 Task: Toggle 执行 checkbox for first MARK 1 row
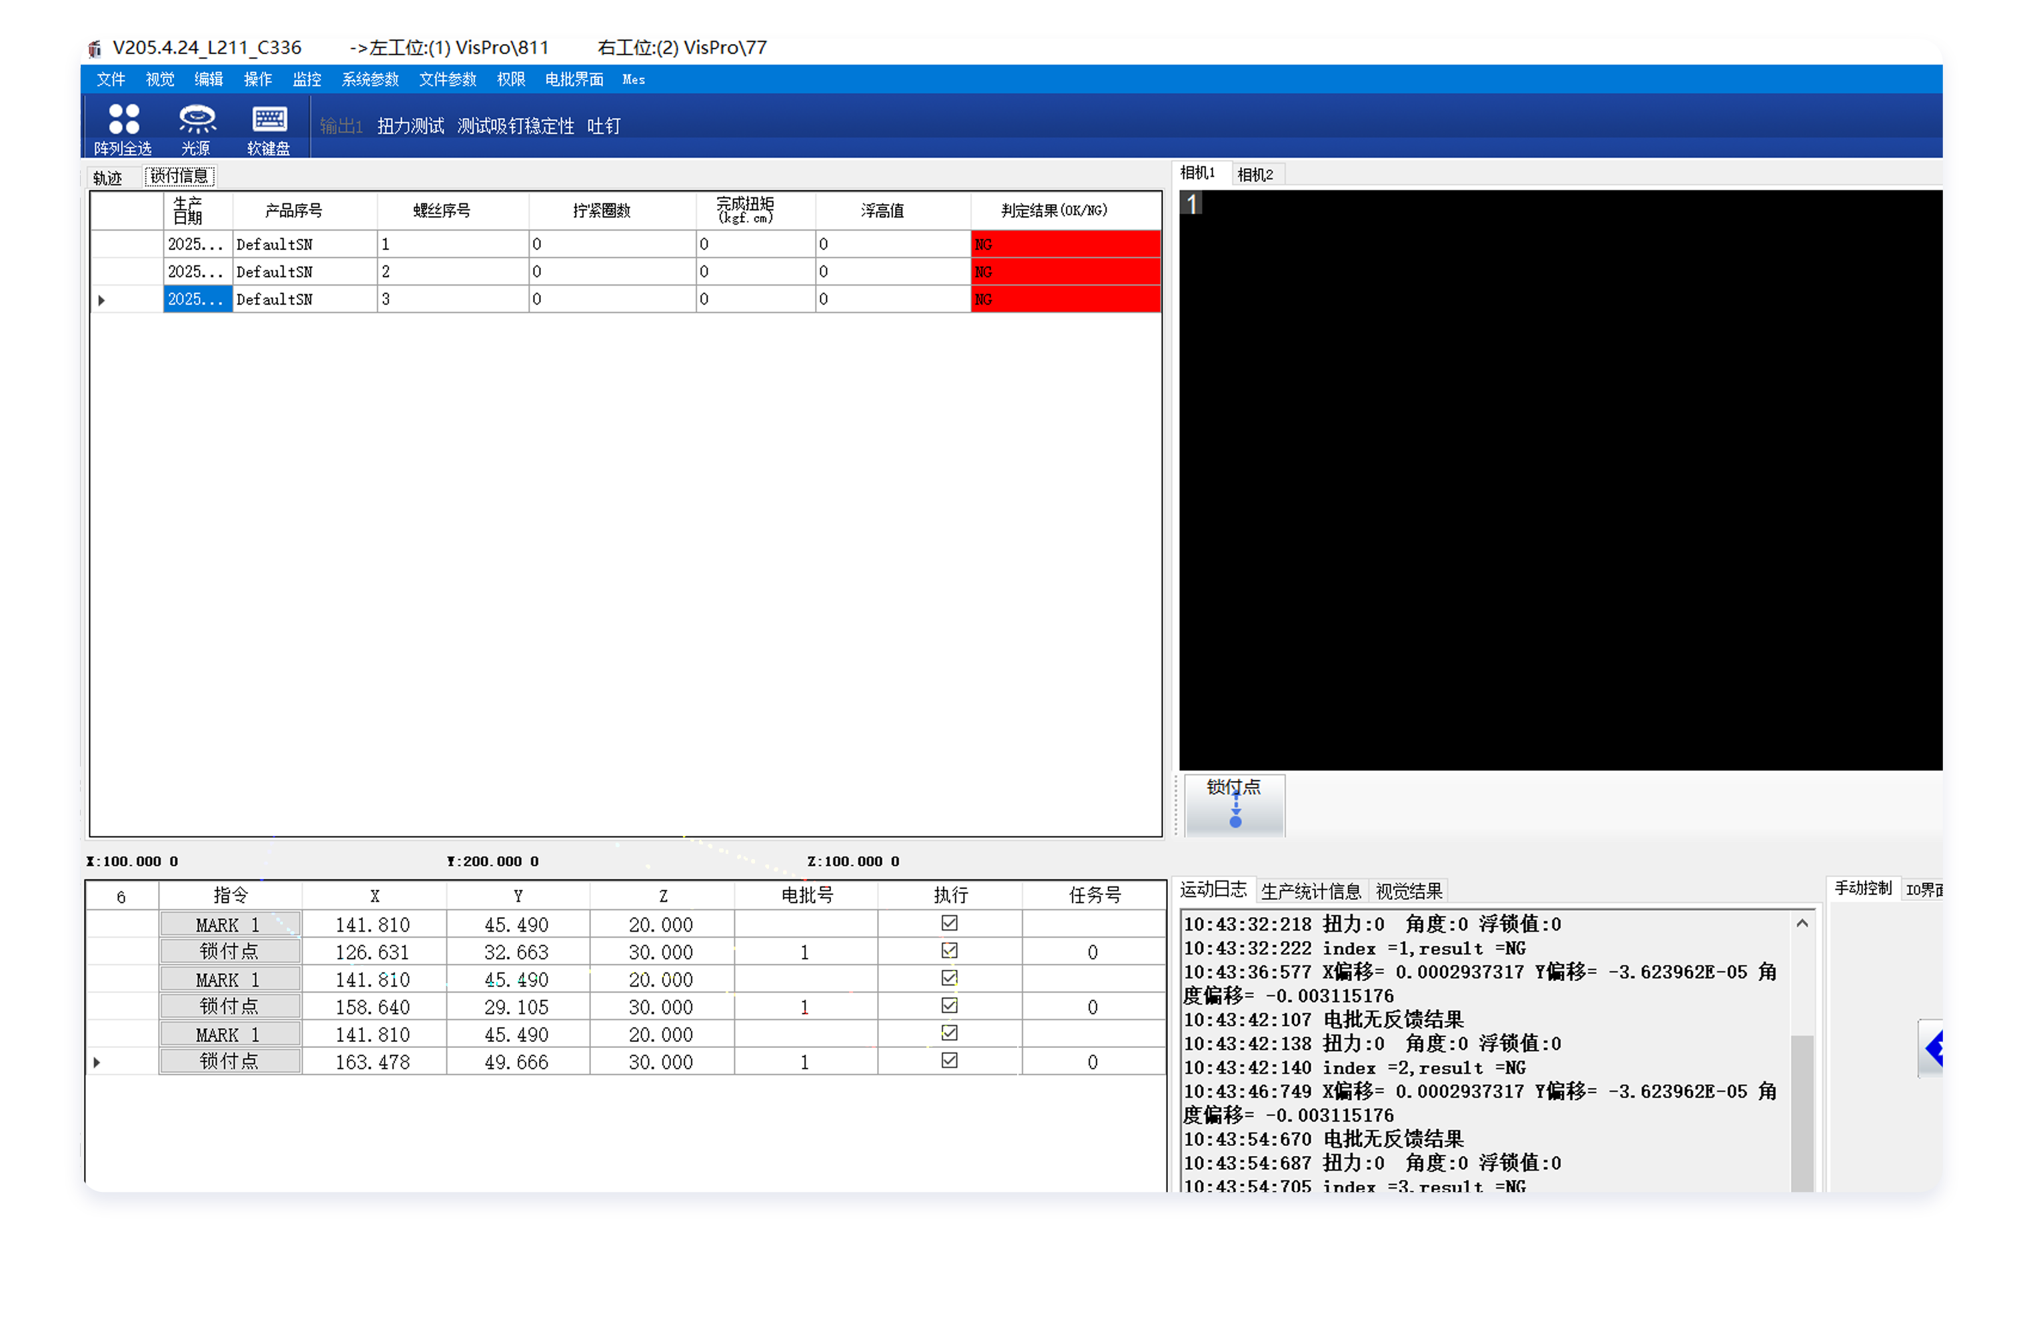[x=949, y=924]
